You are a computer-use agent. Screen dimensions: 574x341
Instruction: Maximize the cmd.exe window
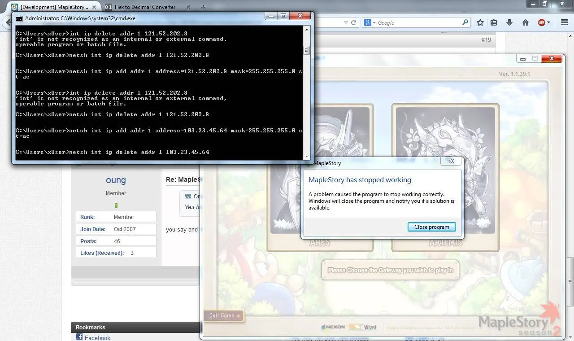[283, 16]
